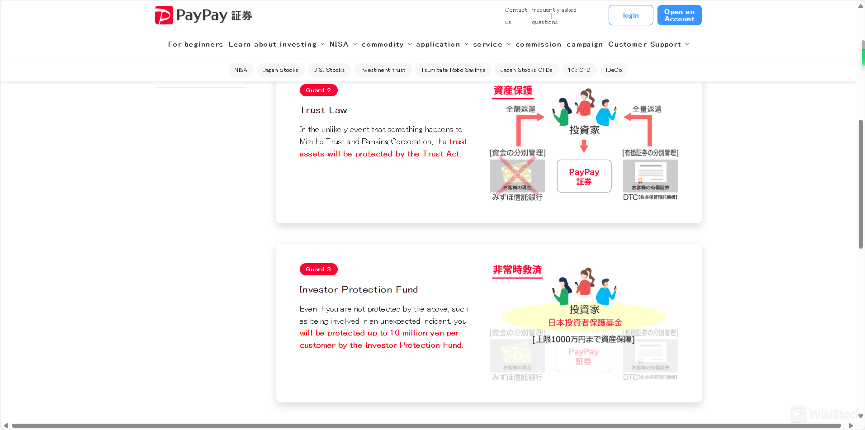Expand the service dropdown menu
The height and width of the screenshot is (430, 865).
click(x=492, y=44)
